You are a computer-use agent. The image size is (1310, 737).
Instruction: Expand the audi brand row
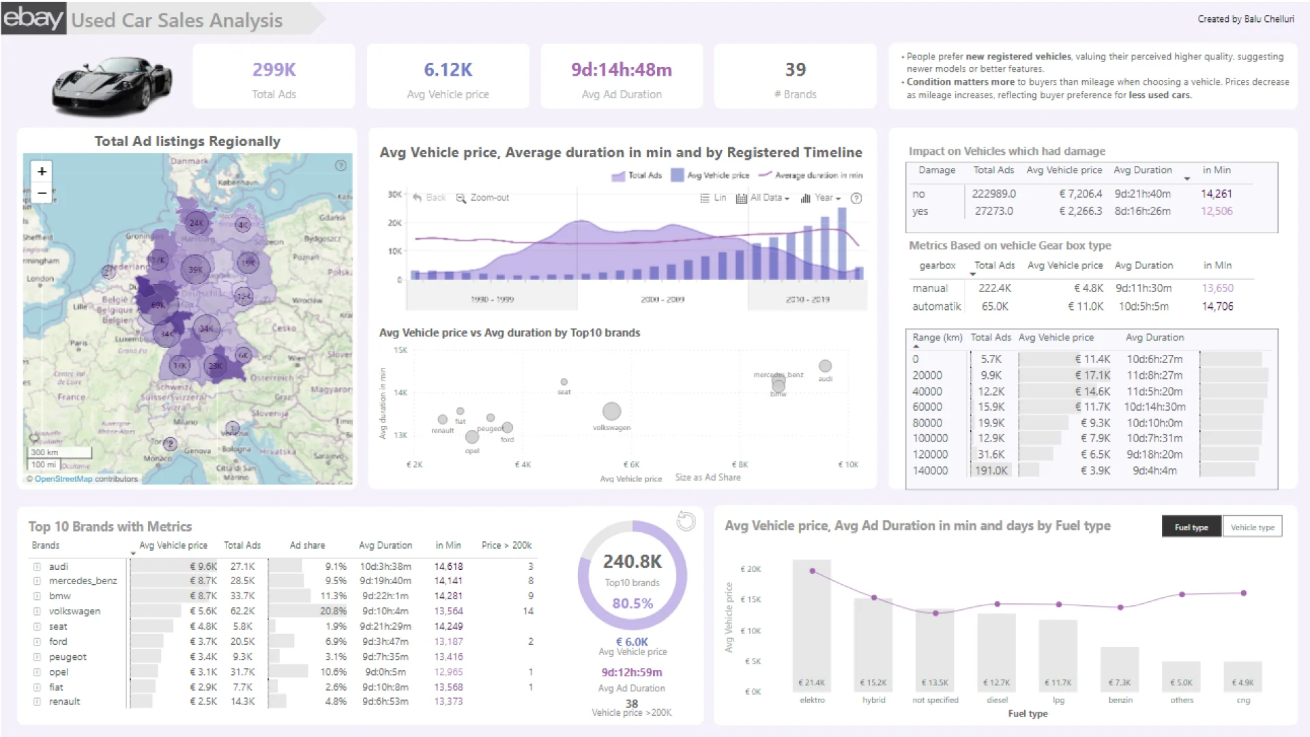tap(37, 566)
